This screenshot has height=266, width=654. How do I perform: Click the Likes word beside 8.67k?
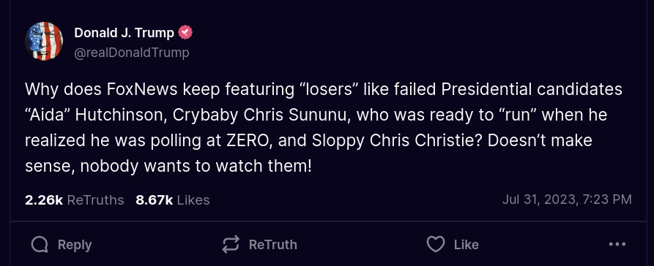[193, 200]
